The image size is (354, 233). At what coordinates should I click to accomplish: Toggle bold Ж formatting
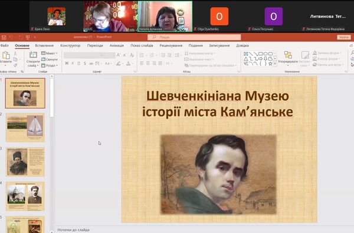(x=67, y=64)
